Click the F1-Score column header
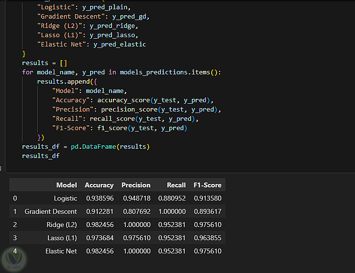Screen dimensions: 355x273 click(x=207, y=185)
